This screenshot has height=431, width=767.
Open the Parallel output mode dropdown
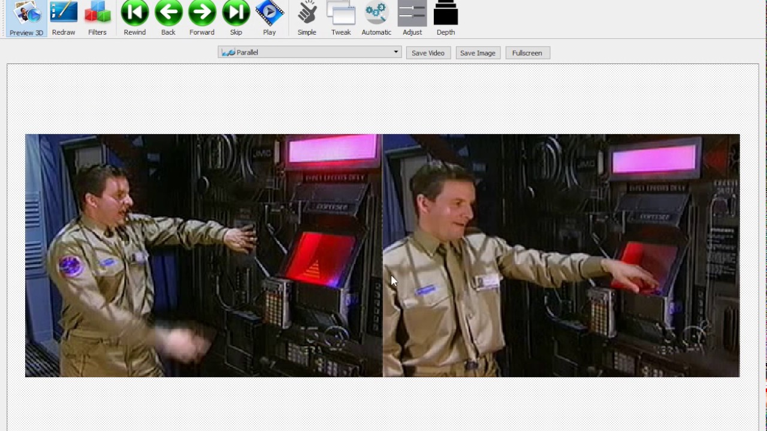tap(310, 53)
